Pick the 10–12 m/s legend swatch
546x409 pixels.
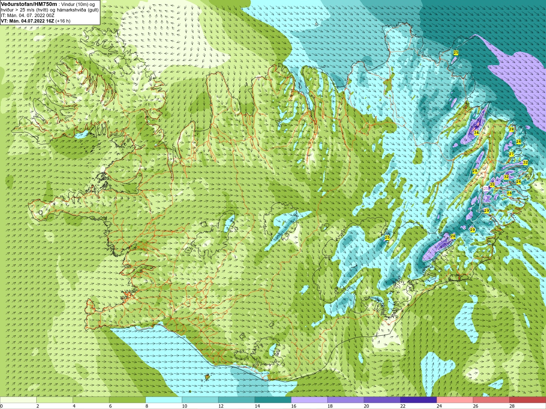[x=200, y=400]
